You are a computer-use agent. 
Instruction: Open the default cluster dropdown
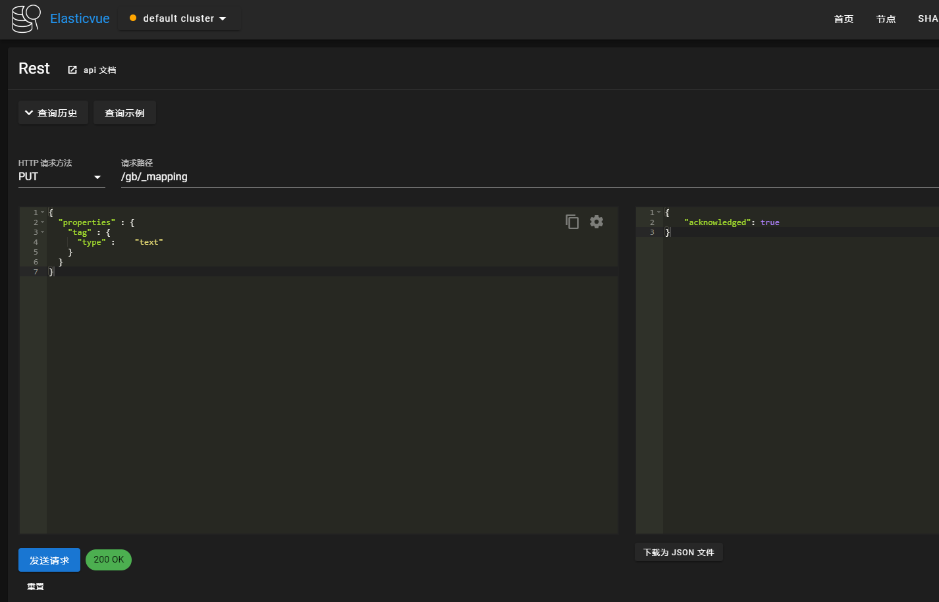(180, 18)
